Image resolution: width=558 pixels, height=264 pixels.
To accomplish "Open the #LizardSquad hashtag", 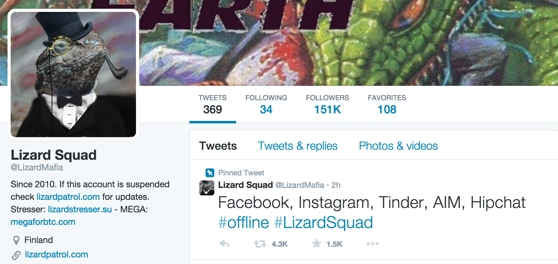I will click(323, 223).
